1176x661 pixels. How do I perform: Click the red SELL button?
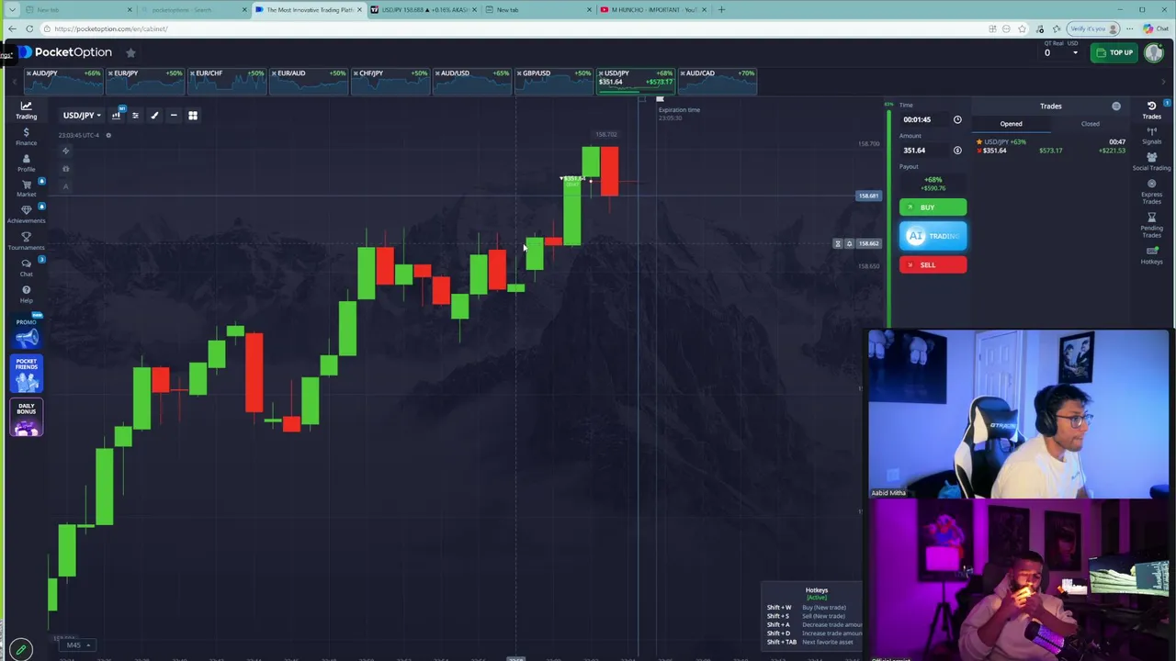click(x=933, y=265)
